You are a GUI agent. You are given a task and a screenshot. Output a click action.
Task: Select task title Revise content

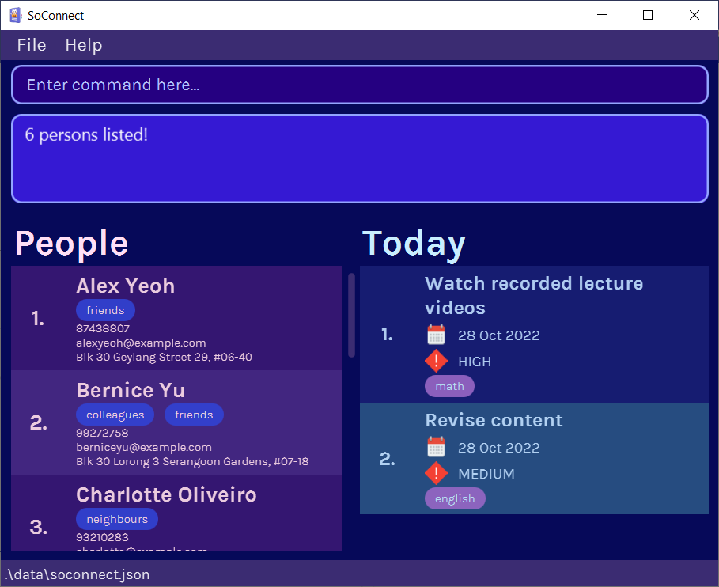494,421
